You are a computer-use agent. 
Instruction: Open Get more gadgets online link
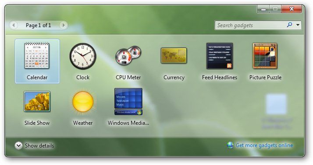click(264, 145)
